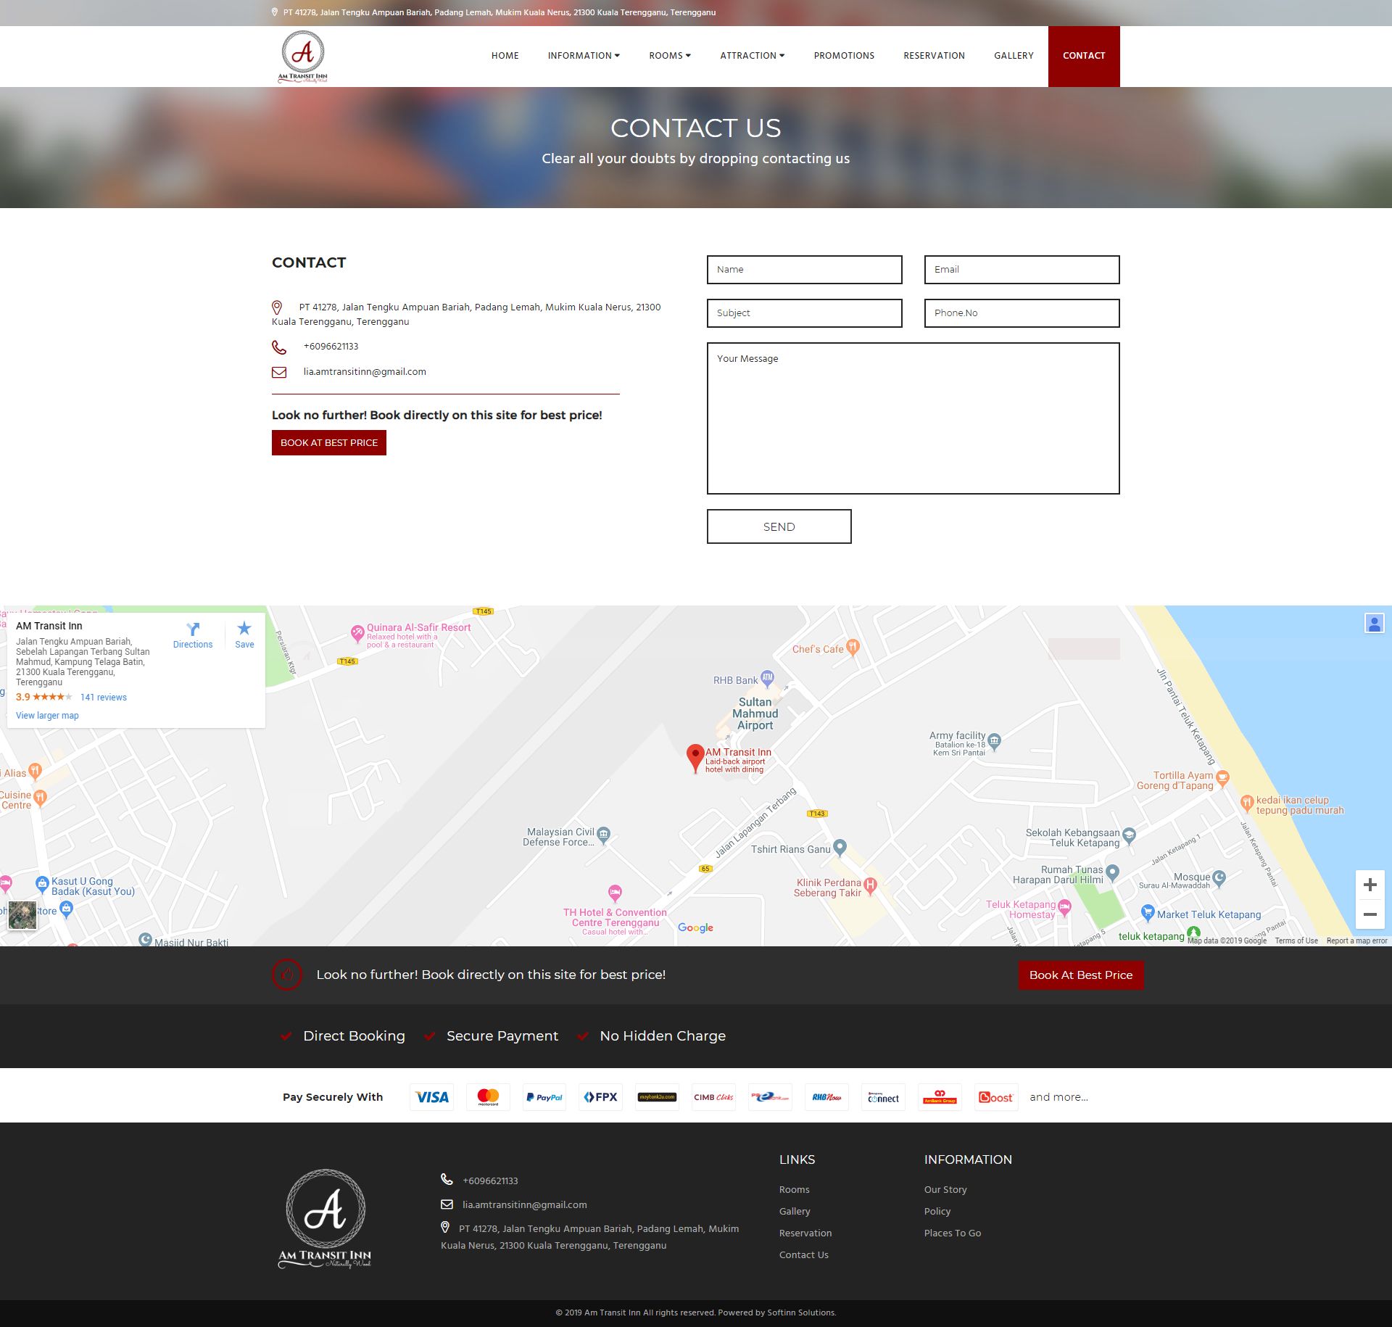The image size is (1392, 1327).
Task: Switch map to satellite view thumbnail
Action: 22,915
